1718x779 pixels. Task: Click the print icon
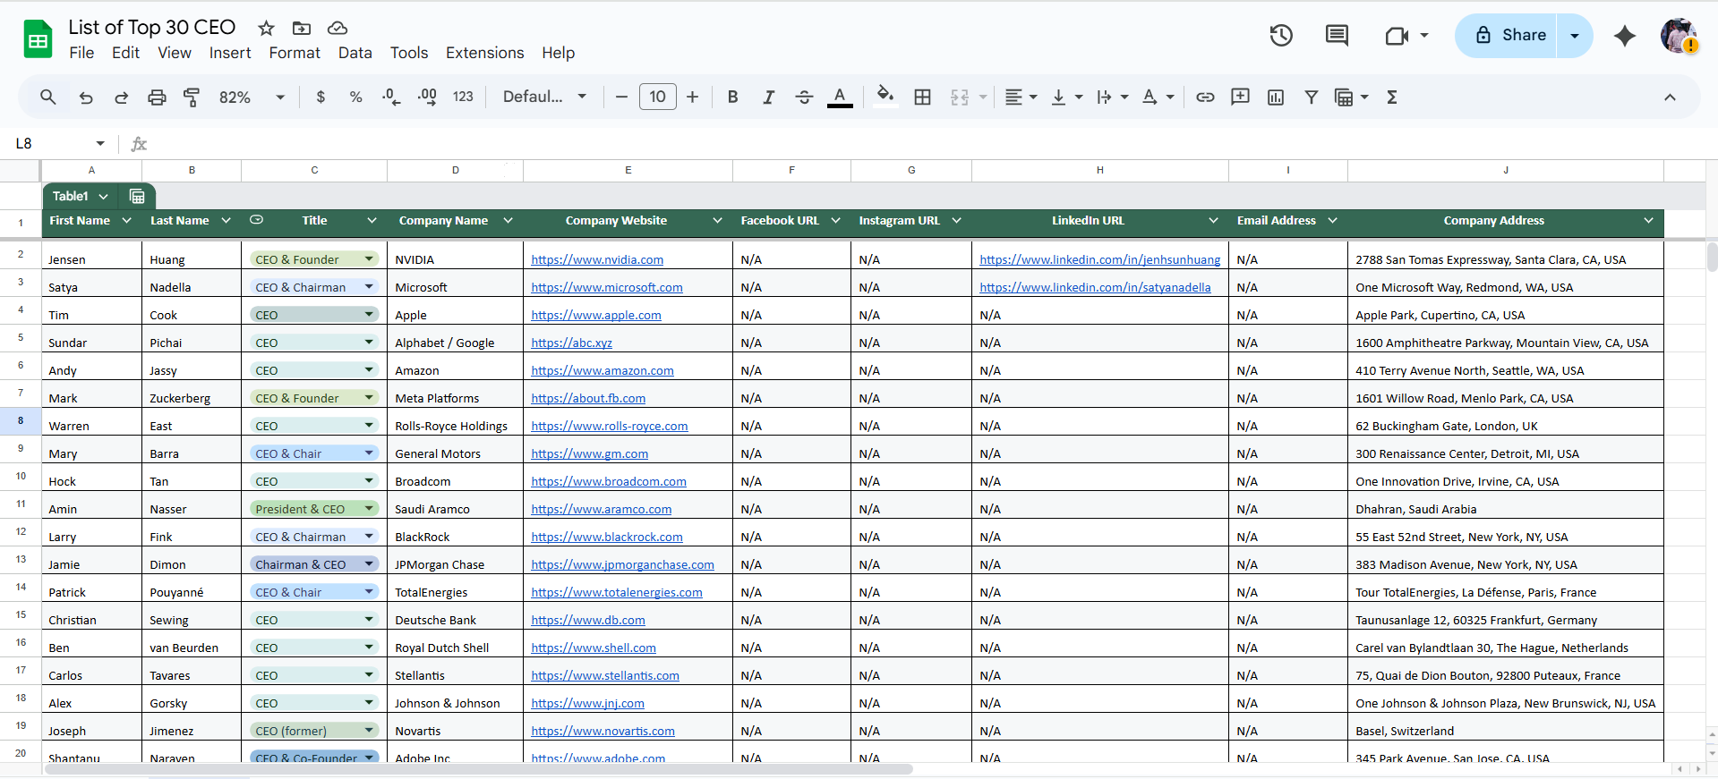pos(157,97)
